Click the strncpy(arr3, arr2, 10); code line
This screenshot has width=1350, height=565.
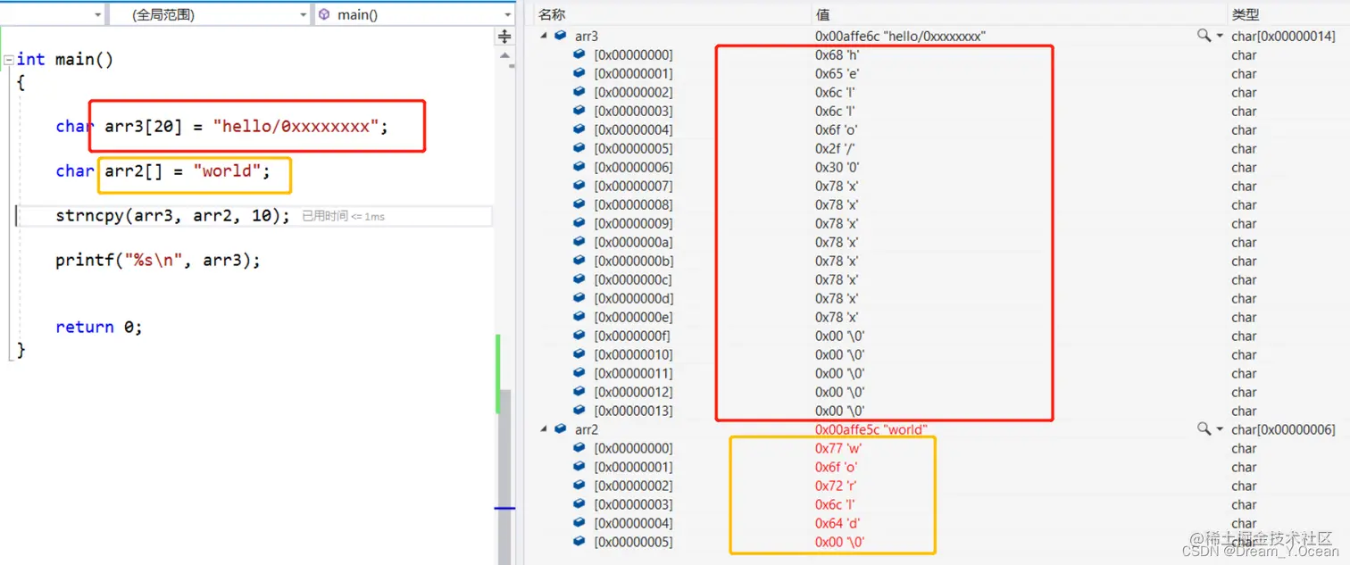172,216
